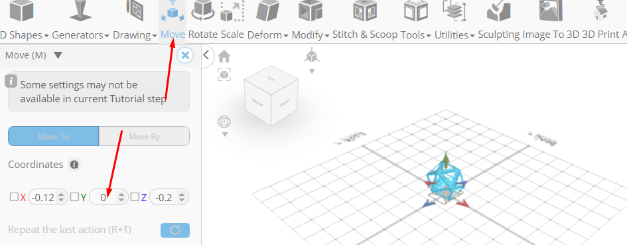Open the Utilities dropdown menu
The height and width of the screenshot is (245, 627).
point(454,35)
